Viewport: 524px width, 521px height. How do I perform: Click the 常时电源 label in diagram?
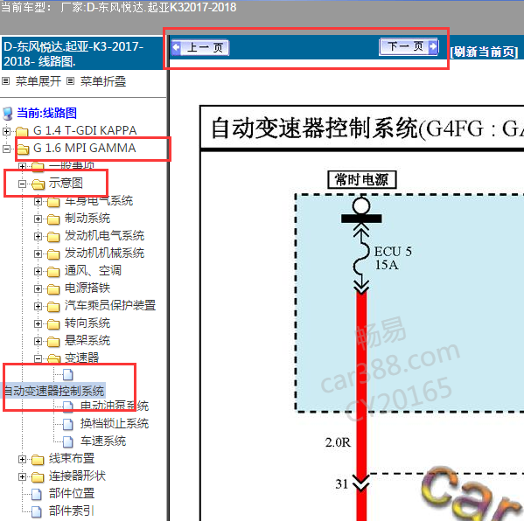362,180
